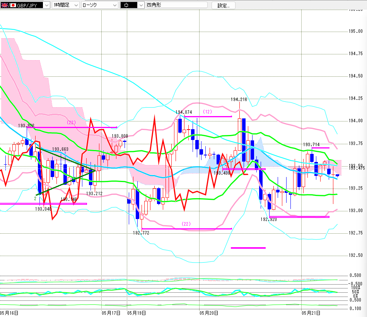Click the 05月20日 date label
The width and height of the screenshot is (367, 317).
click(x=209, y=313)
